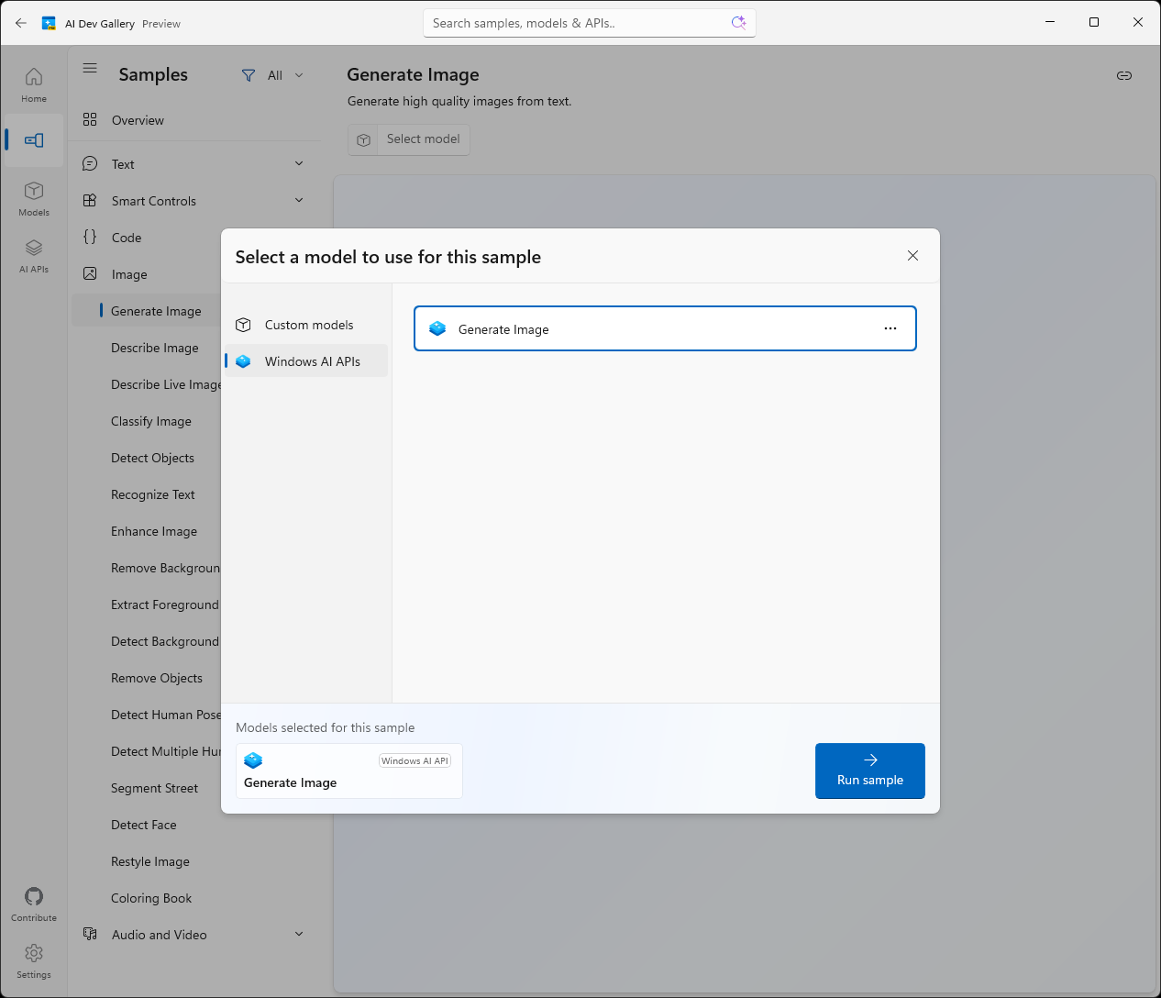Click the Windows AI API tag
1161x998 pixels.
point(415,761)
